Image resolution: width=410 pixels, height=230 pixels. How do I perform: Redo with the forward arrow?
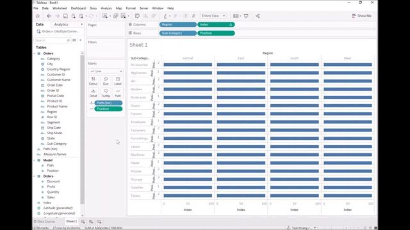pyautogui.click(x=57, y=16)
